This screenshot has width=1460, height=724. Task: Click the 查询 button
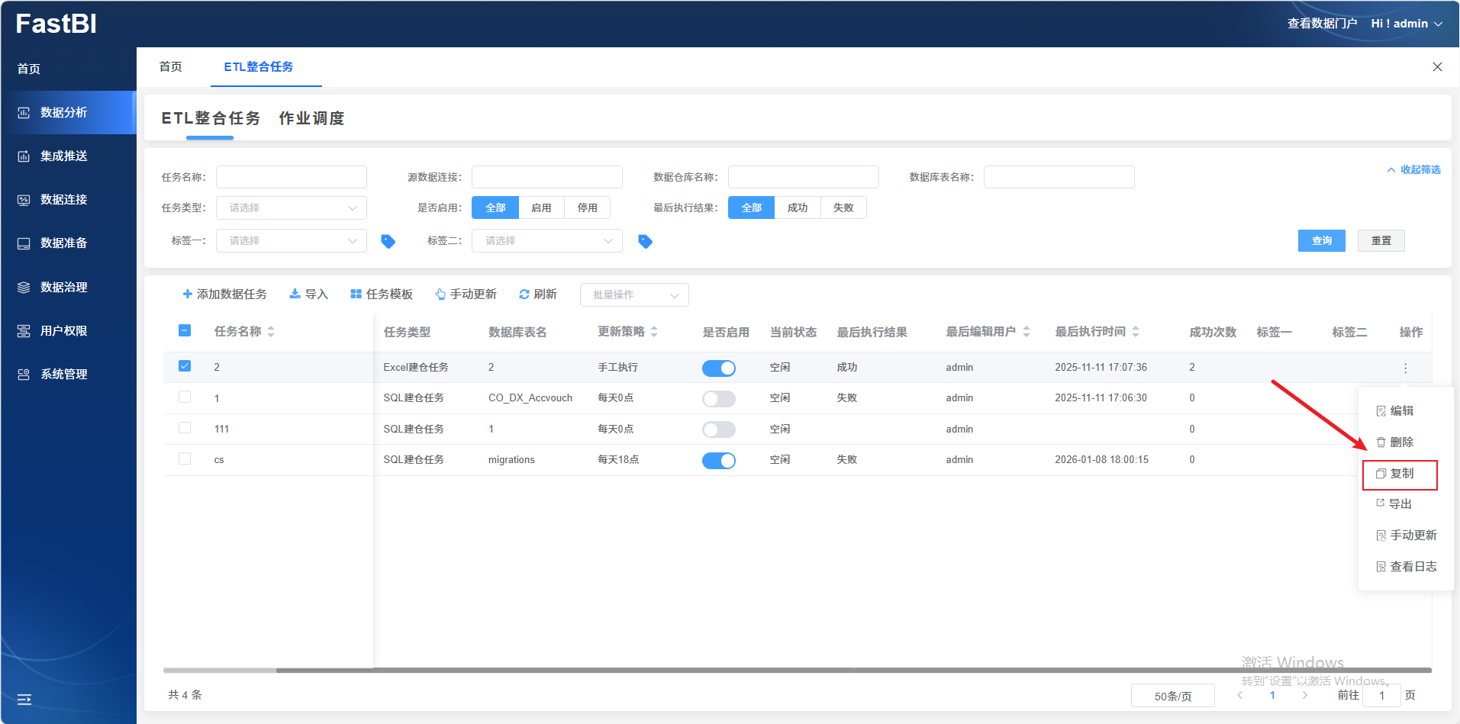1321,241
